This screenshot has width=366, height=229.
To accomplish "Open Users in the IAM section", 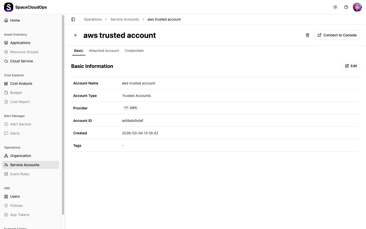I will (x=15, y=196).
